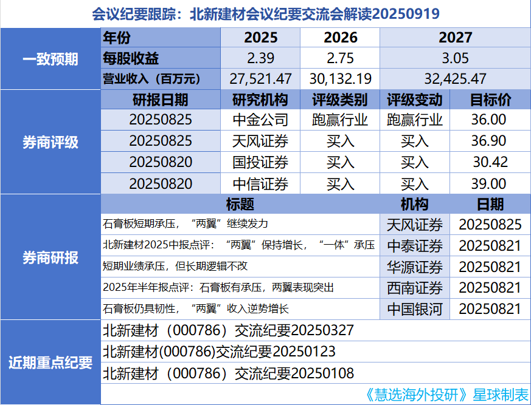Select the 研报日期 column header
This screenshot has height=405, width=531.
click(161, 100)
